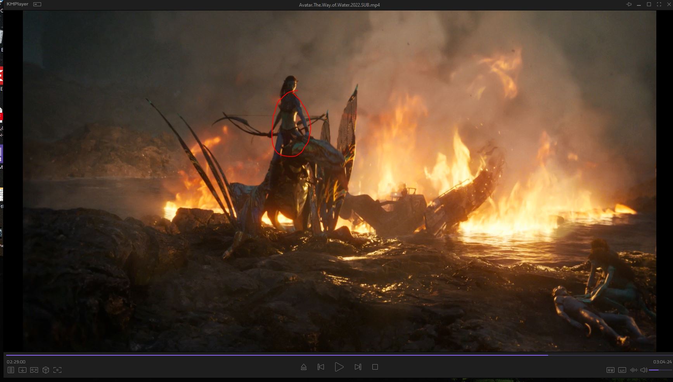Viewport: 673px width, 382px height.
Task: Enter fullscreen mode from title bar
Action: [x=659, y=5]
